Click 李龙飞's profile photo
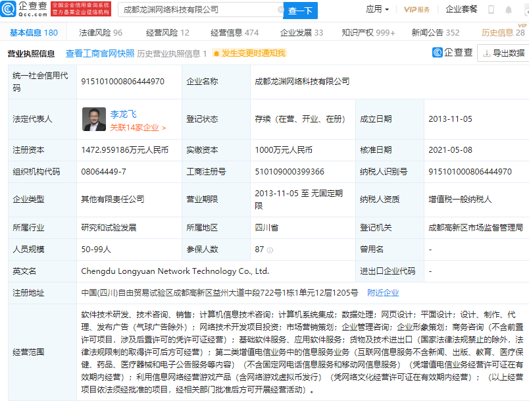This screenshot has width=529, height=401. [x=93, y=119]
